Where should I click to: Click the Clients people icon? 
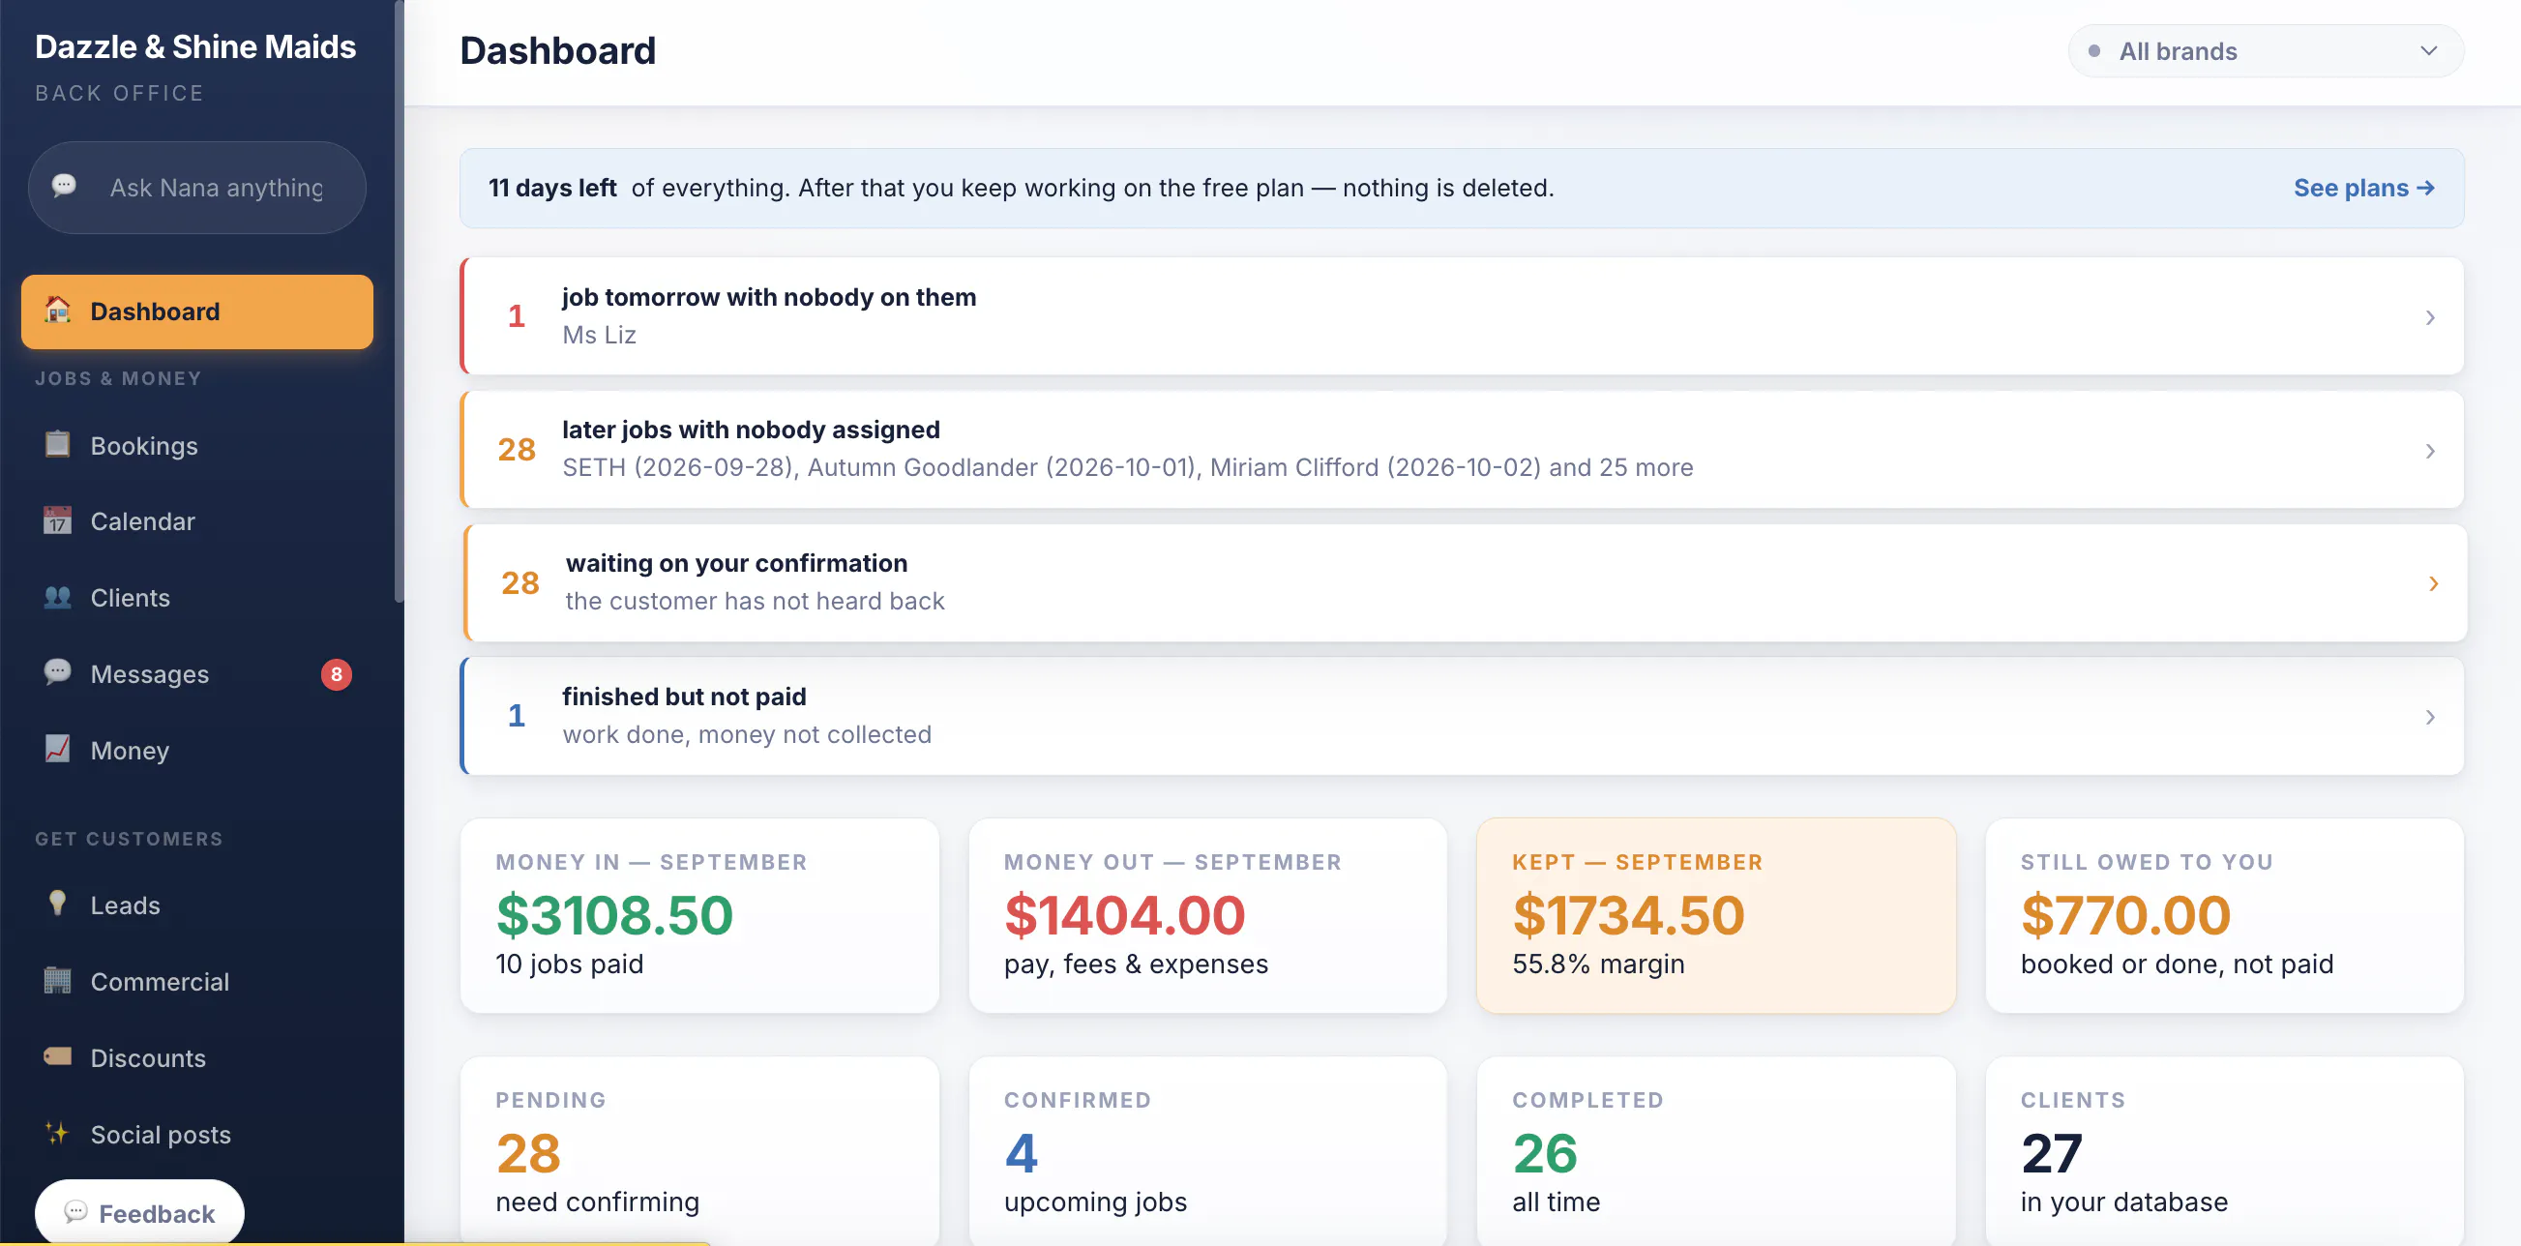(x=58, y=597)
